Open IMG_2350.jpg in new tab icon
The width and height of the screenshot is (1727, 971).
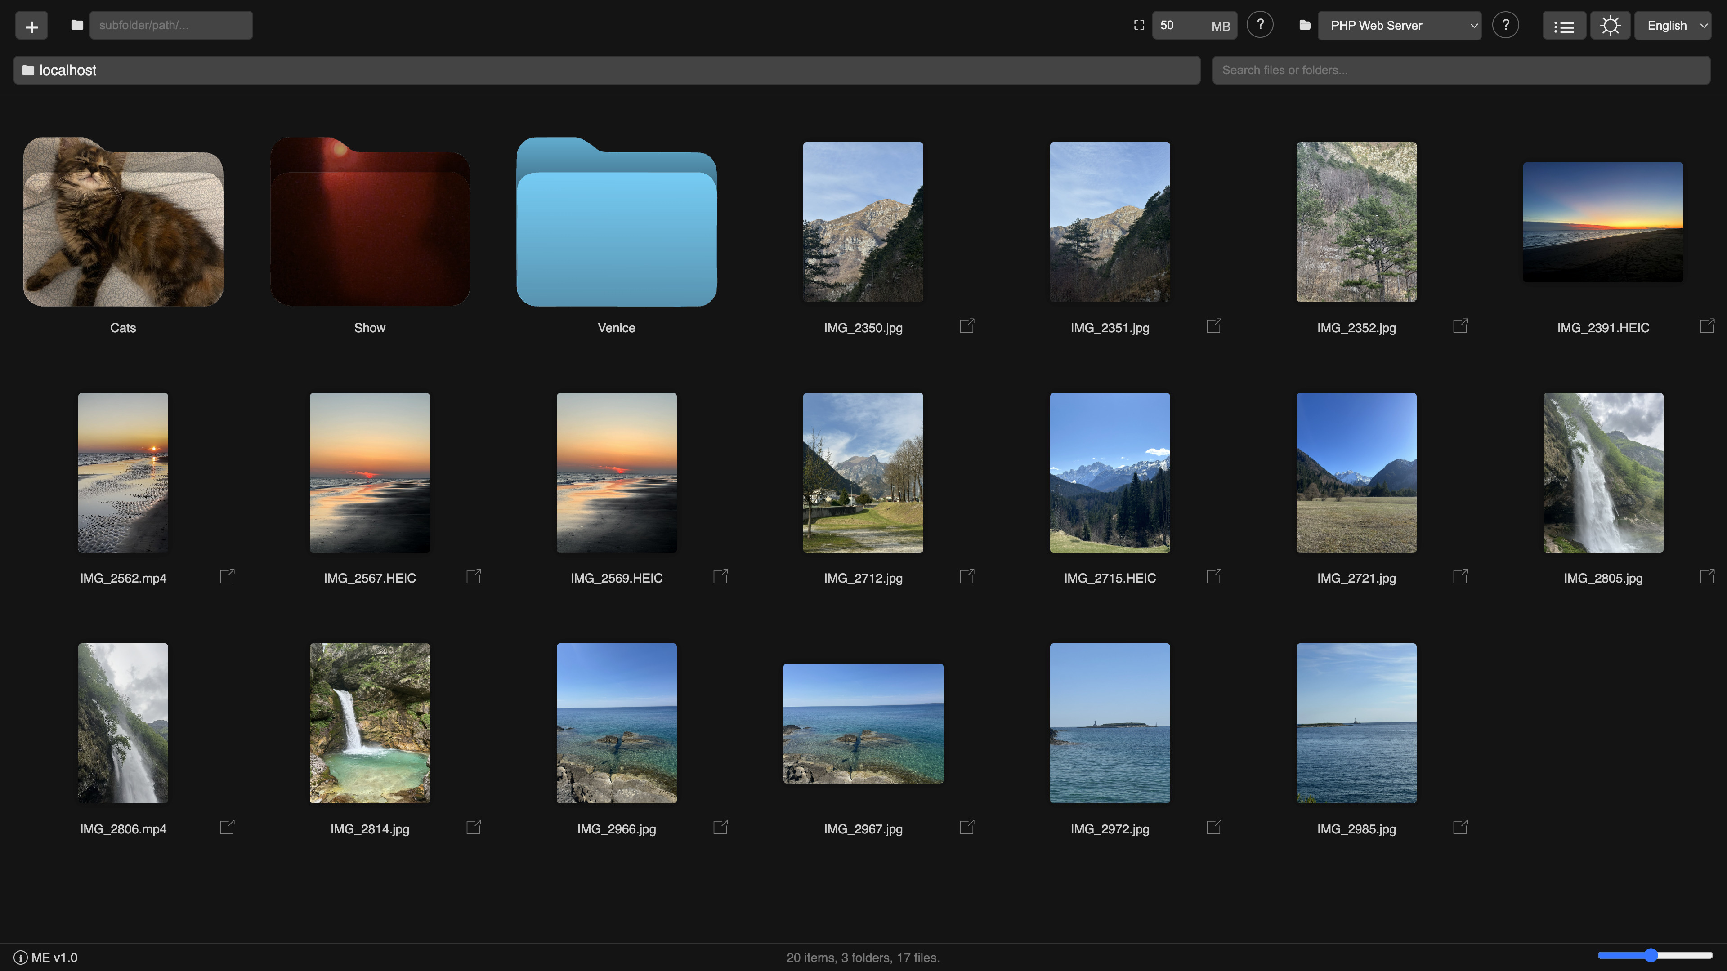(967, 326)
